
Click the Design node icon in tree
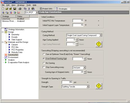click(6, 32)
